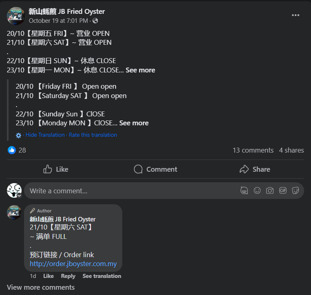Attach a photo using the camera icon
This screenshot has height=295, width=311.
click(270, 190)
